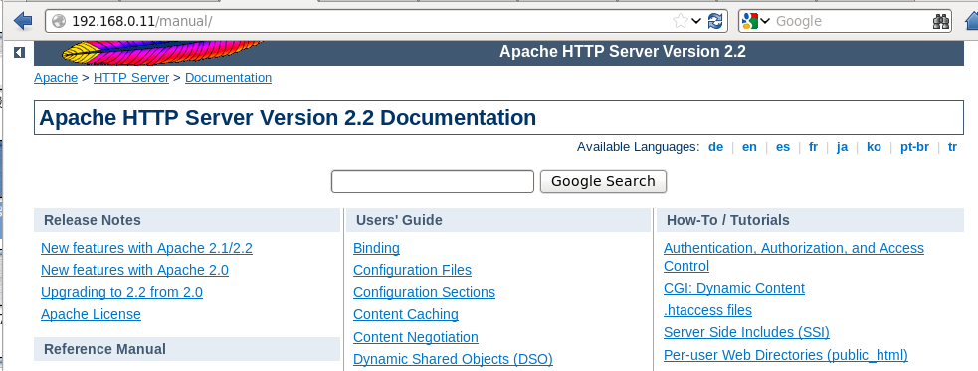Click the globe site identity icon

[x=59, y=21]
